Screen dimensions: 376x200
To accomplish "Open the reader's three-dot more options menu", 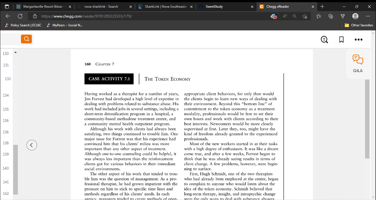I will [x=358, y=40].
